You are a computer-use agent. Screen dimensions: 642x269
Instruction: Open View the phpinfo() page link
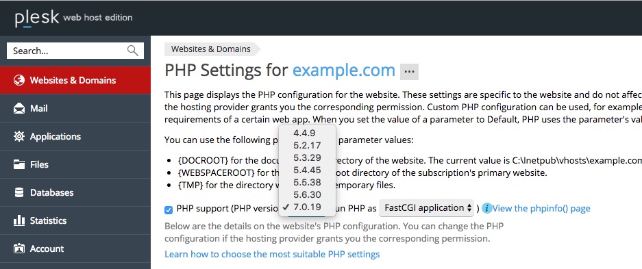tap(541, 209)
